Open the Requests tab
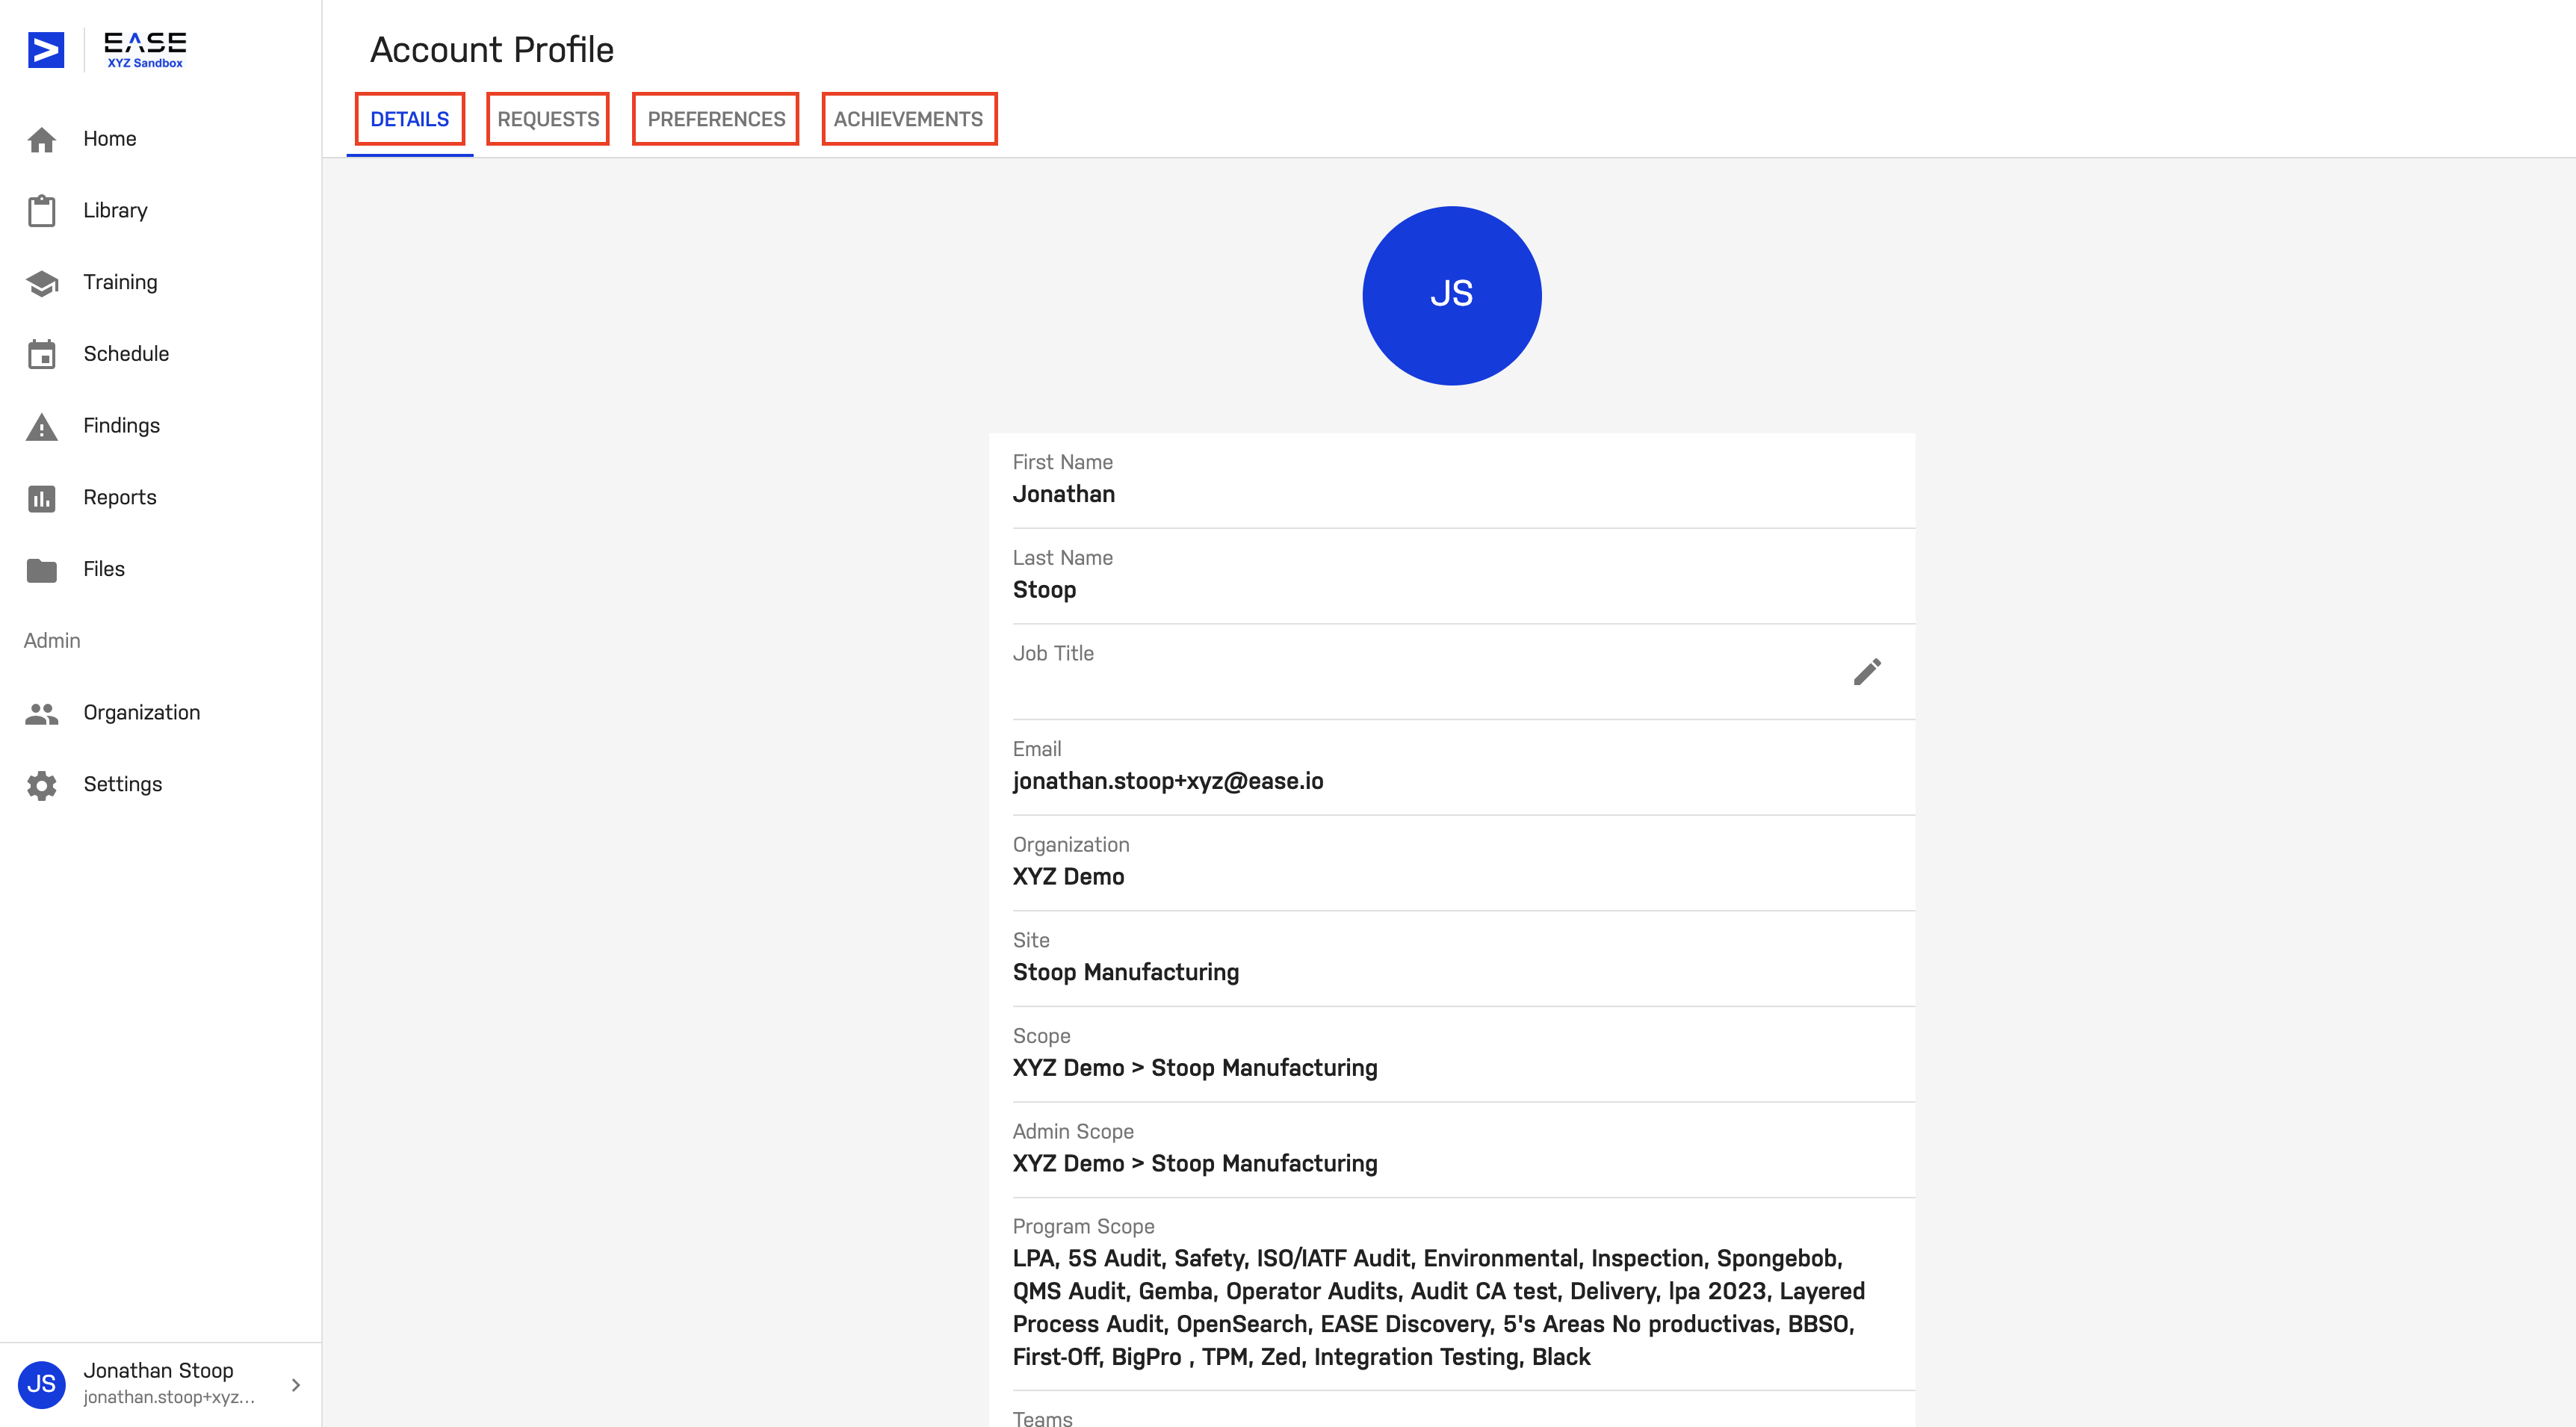Image resolution: width=2576 pixels, height=1427 pixels. 548,119
